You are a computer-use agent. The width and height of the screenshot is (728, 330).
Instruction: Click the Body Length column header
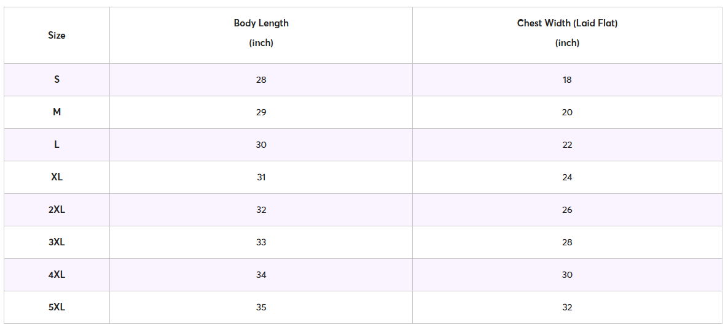(261, 23)
